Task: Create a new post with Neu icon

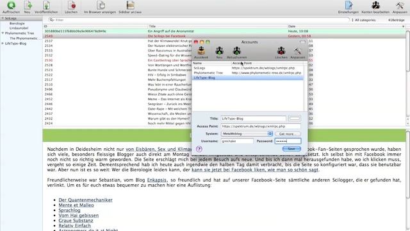Action: 28,5
